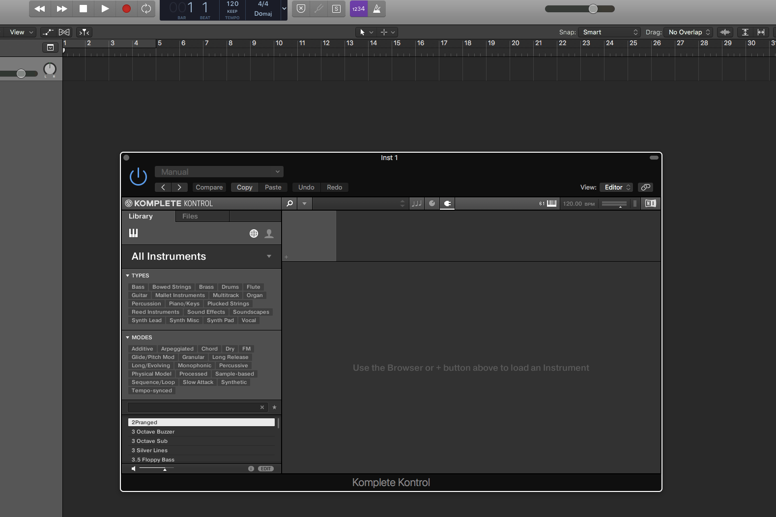
Task: Click the instruments keyboard icon in browser
Action: pyautogui.click(x=133, y=233)
